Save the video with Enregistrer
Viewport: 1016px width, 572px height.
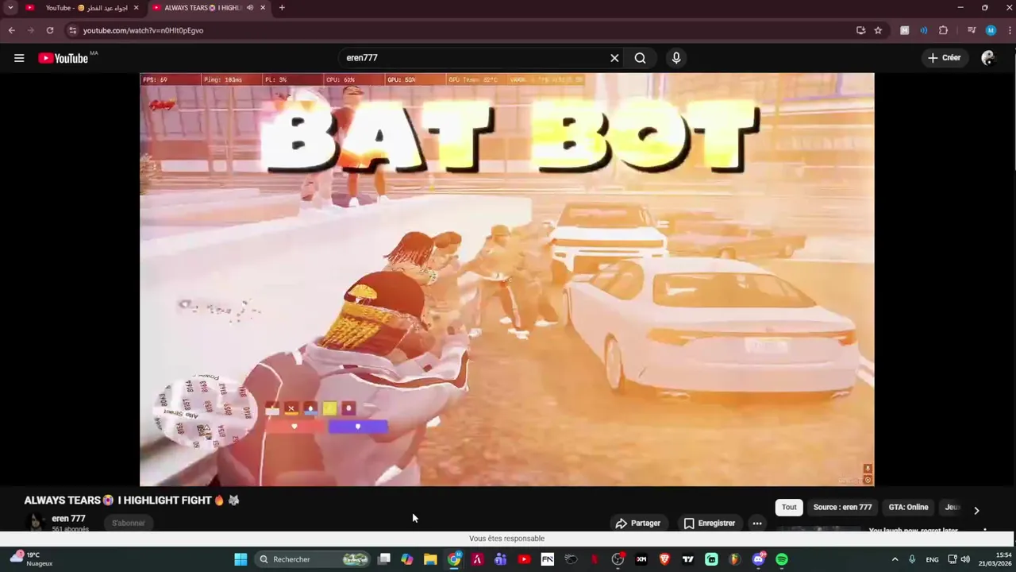click(x=710, y=523)
